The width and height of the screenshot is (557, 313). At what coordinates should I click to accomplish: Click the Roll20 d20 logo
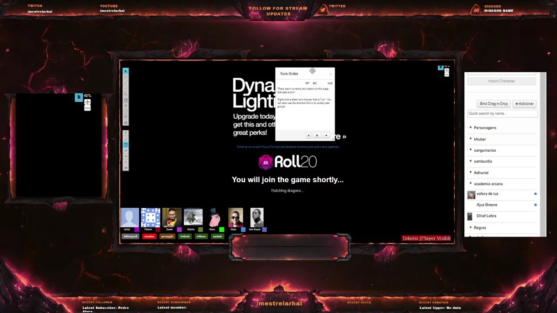[265, 162]
